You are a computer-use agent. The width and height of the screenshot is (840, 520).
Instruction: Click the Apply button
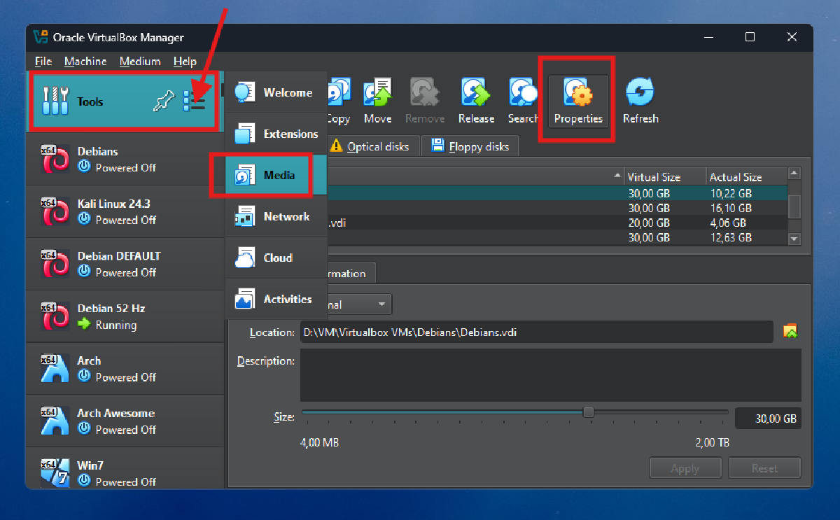coord(685,468)
